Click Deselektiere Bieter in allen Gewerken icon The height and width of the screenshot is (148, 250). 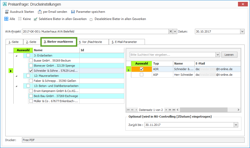click(91, 19)
